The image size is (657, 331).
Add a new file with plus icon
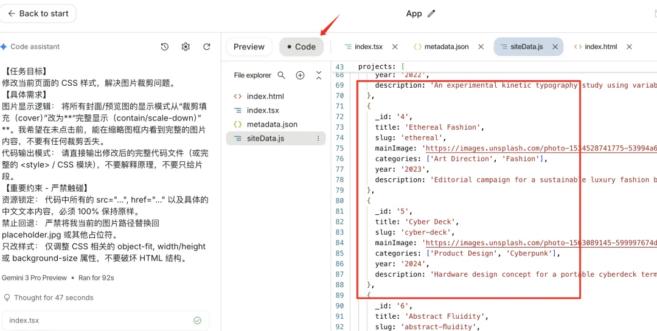click(300, 75)
